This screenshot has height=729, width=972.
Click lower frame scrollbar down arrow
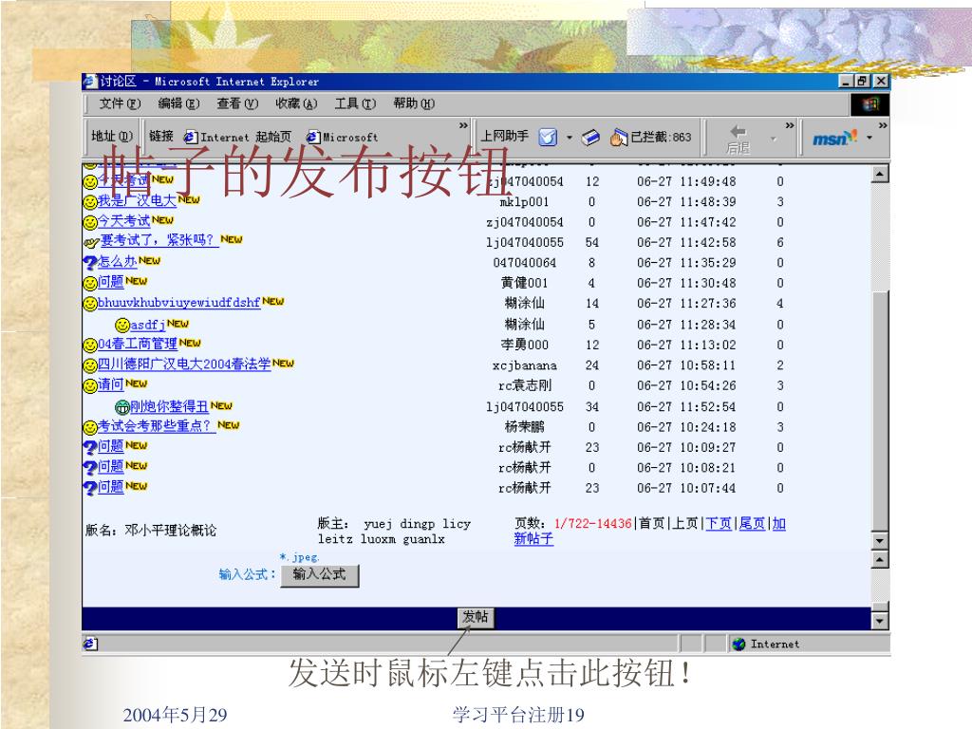880,621
